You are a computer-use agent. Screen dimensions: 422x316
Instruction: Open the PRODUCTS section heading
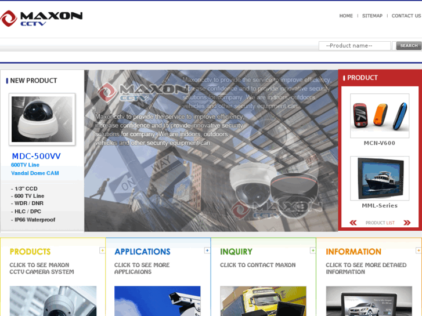pos(30,252)
